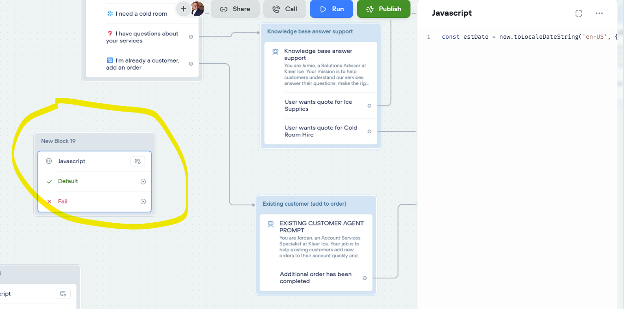Select 'I'm already a customer, add an order'
Viewport: 624px width, 309px height.
143,64
